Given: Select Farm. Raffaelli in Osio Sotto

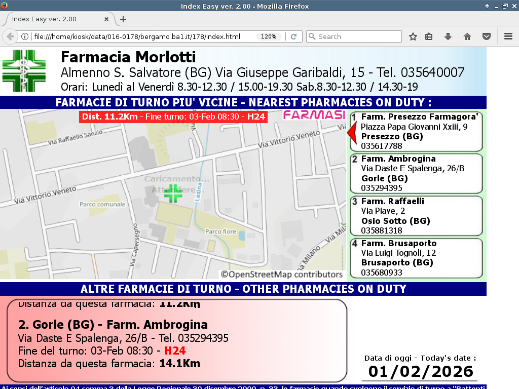Looking at the screenshot, I should (416, 216).
